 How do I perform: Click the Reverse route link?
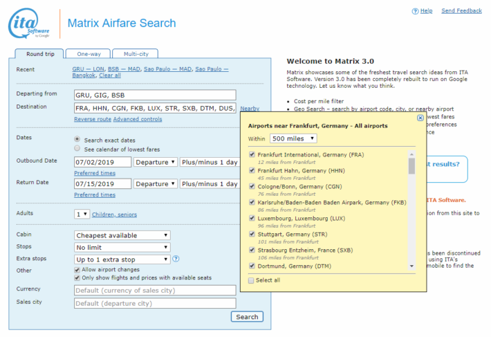click(x=93, y=119)
